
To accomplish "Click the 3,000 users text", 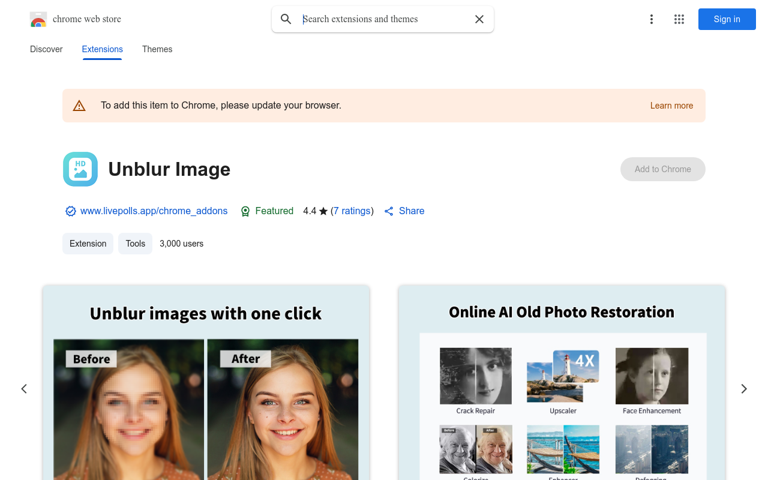I will [x=182, y=244].
